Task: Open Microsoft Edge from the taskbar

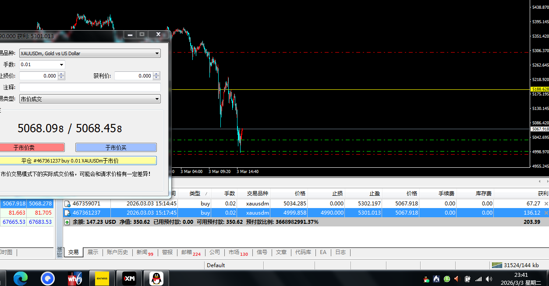Action: click(x=21, y=278)
